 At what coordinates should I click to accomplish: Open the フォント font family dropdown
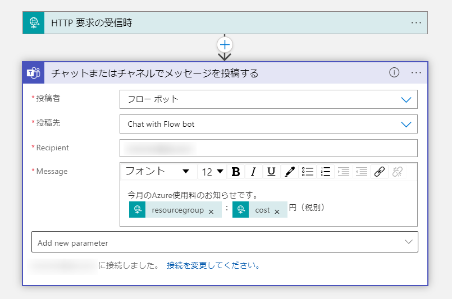pyautogui.click(x=158, y=172)
